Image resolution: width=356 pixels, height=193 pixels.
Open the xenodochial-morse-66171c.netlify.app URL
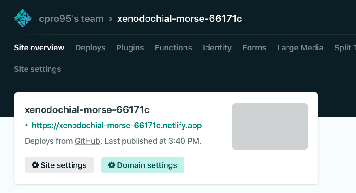(x=117, y=125)
